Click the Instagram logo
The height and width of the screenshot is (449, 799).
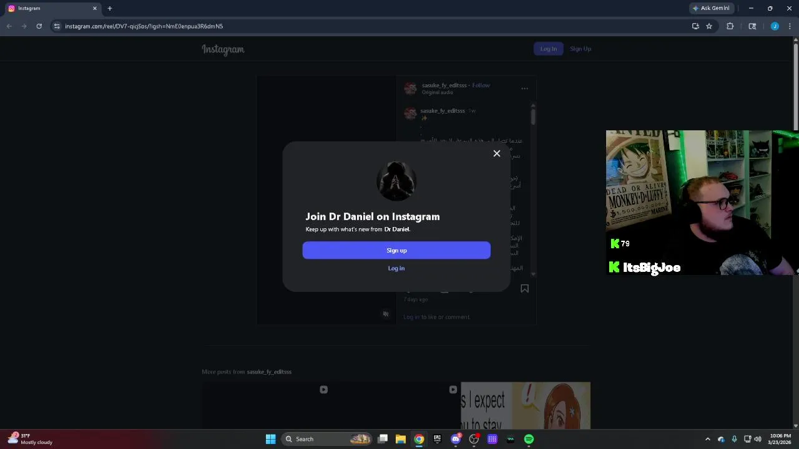223,49
